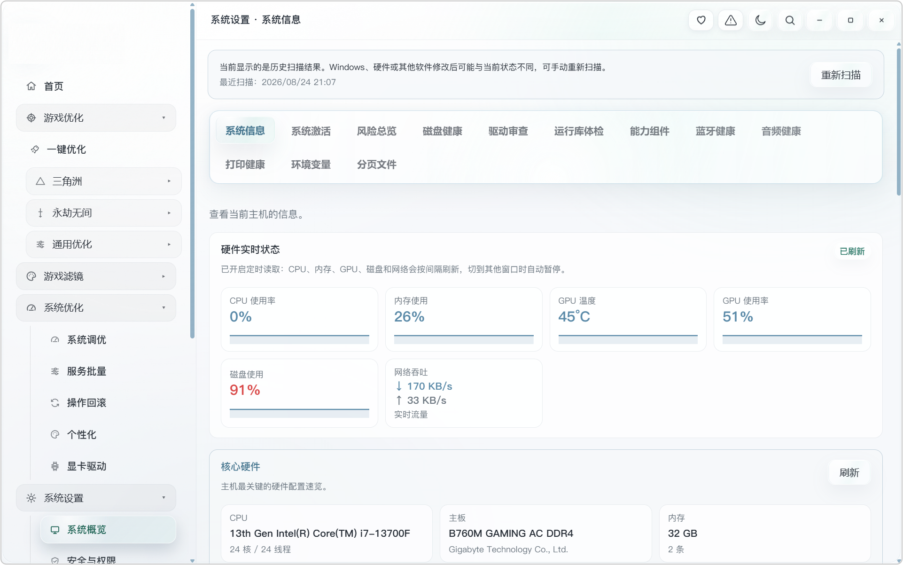Click the 刷新 button in 核心硬件
Screen dimensions: 903x565
click(x=849, y=473)
